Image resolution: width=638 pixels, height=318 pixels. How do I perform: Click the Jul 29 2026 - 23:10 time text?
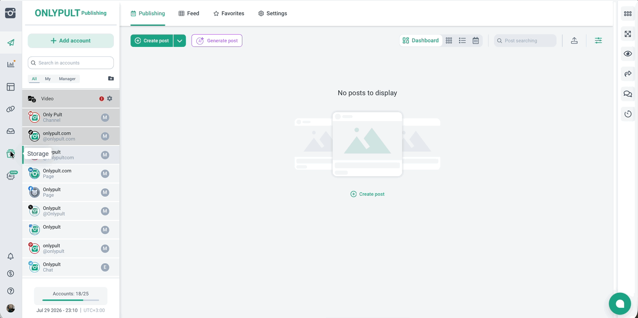(57, 310)
